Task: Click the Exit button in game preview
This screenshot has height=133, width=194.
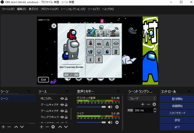Action: pos(43,80)
